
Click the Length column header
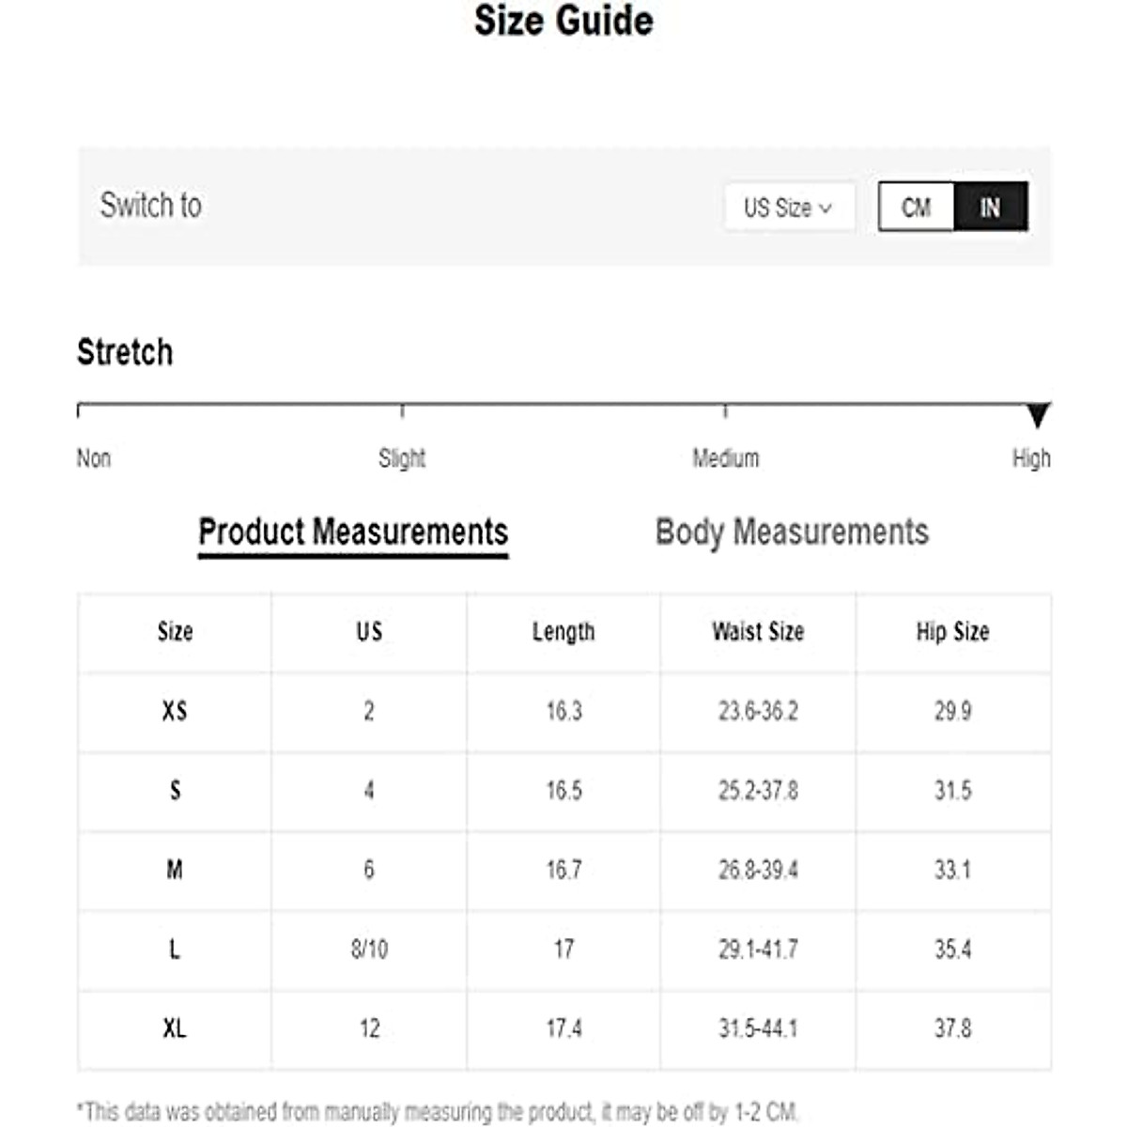(x=563, y=632)
